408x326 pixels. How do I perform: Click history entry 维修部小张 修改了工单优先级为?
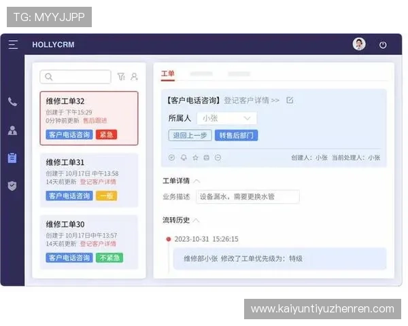[x=280, y=259]
